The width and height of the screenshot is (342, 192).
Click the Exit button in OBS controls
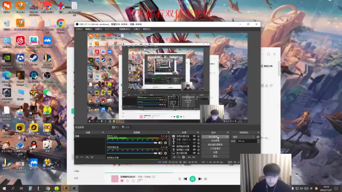click(x=215, y=156)
